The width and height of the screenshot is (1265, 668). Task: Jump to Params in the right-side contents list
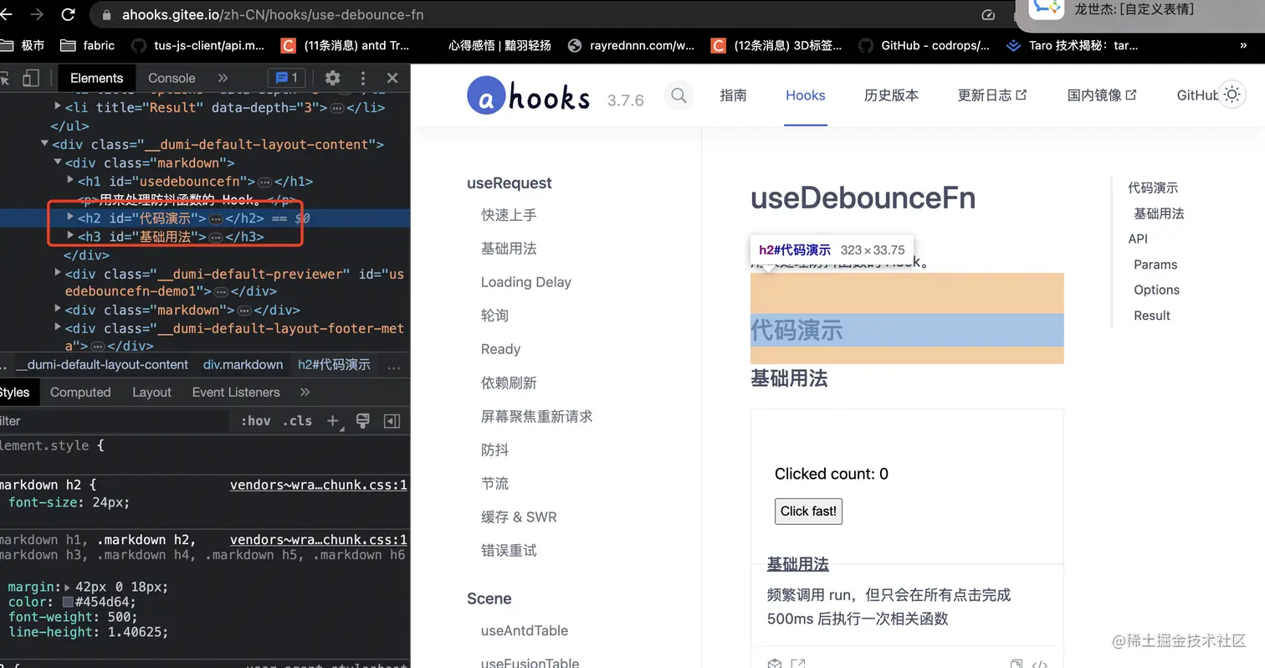tap(1155, 265)
